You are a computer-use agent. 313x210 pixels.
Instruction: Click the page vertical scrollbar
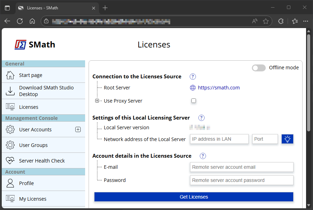(x=308, y=83)
